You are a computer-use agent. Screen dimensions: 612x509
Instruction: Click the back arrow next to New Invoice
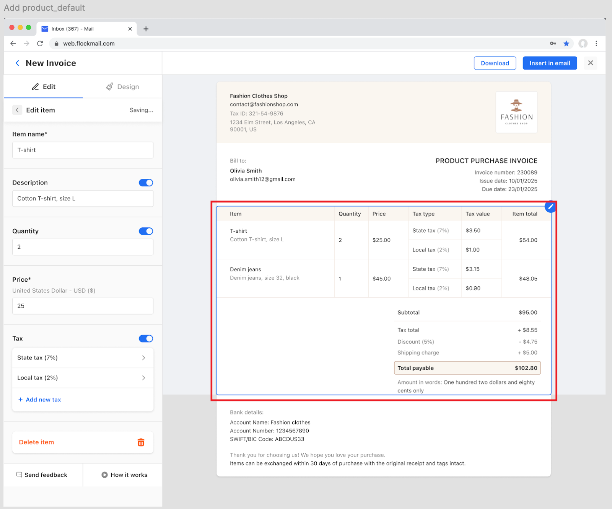pos(17,63)
